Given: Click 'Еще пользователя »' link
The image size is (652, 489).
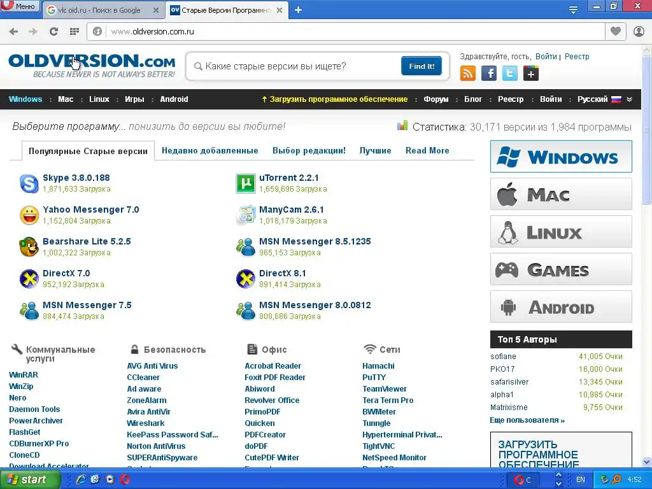Looking at the screenshot, I should tap(527, 420).
